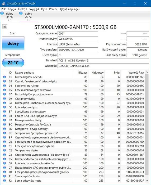The height and width of the screenshot is (185, 151).
Task: Click the serial number field WCJ5AMVA
Action: click(x=78, y=39)
